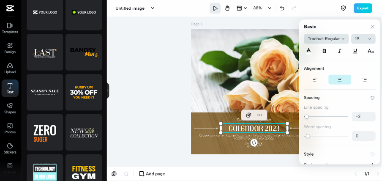The image size is (382, 181).
Task: Close the Basic text panel
Action: point(372,27)
